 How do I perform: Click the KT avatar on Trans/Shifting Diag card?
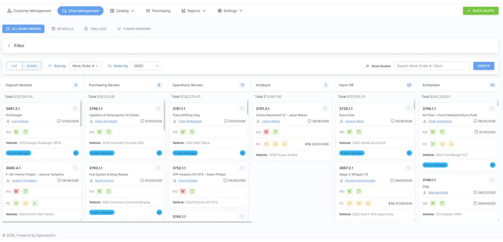pyautogui.click(x=243, y=153)
